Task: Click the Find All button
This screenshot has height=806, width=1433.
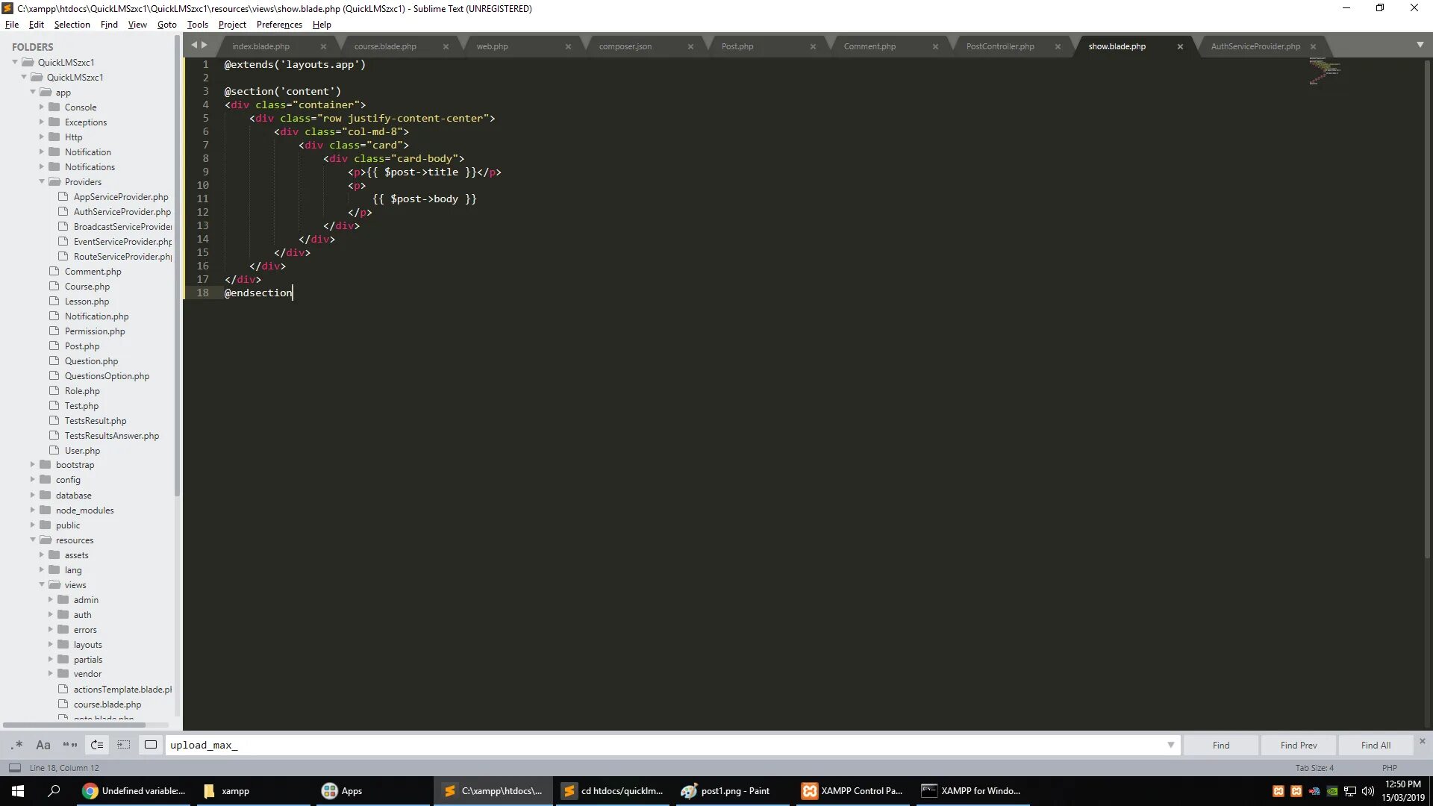Action: point(1376,745)
